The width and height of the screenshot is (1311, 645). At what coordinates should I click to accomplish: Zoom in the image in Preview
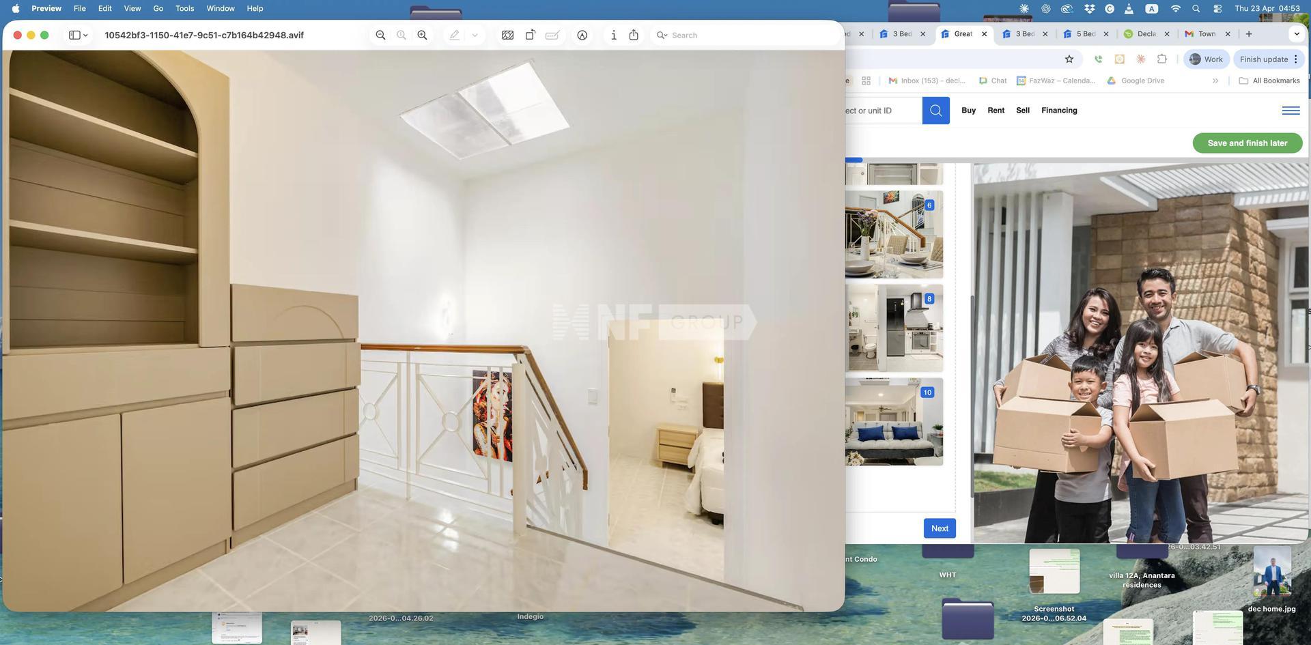pos(422,35)
